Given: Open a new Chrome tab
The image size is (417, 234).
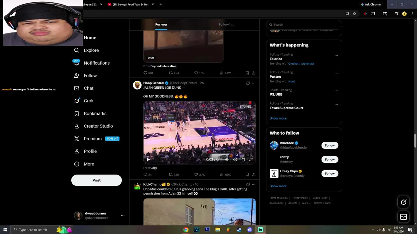Looking at the screenshot, I should click(x=161, y=5).
